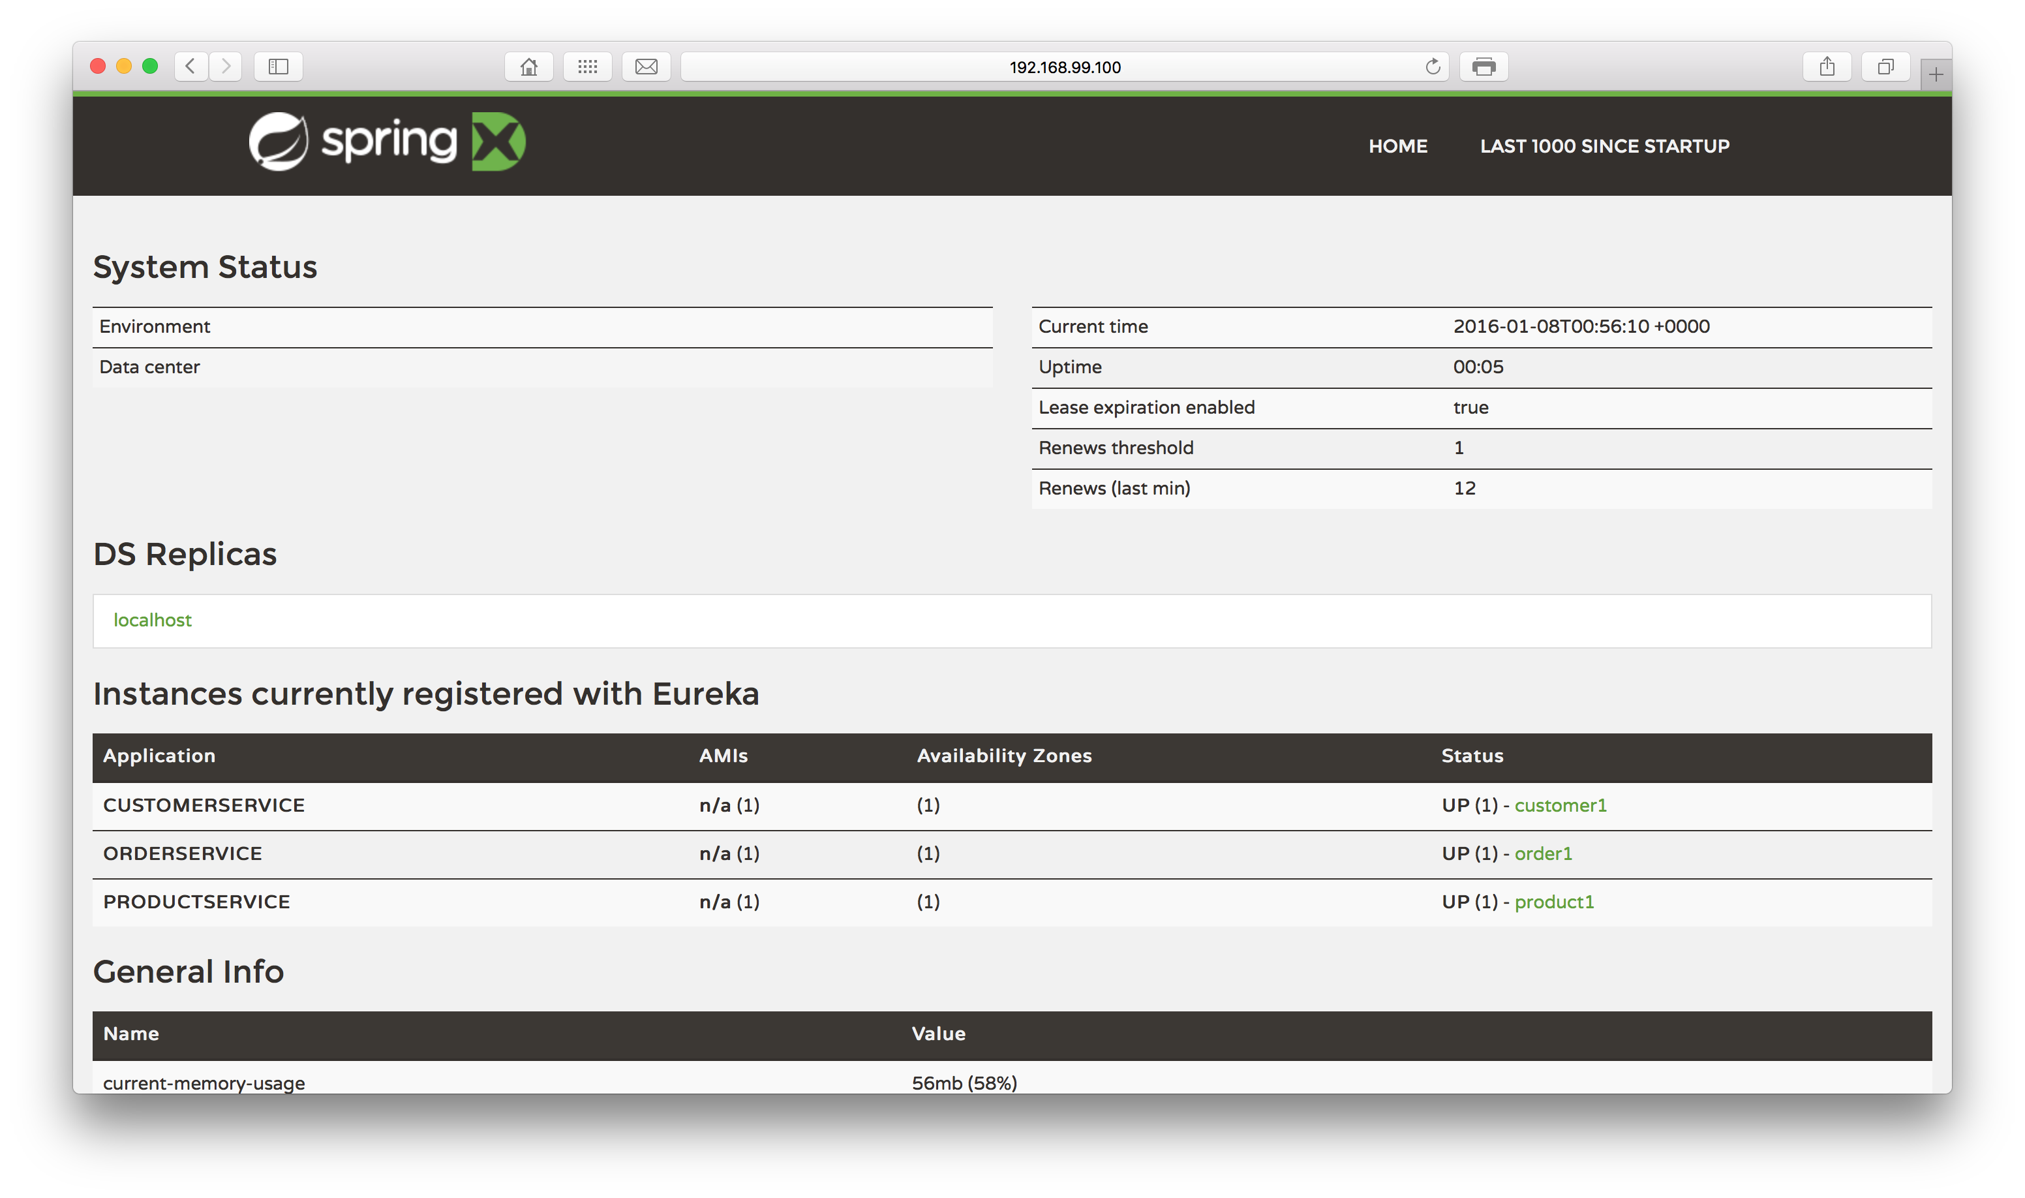
Task: Click the Renews (last min) value 12
Action: (1464, 487)
